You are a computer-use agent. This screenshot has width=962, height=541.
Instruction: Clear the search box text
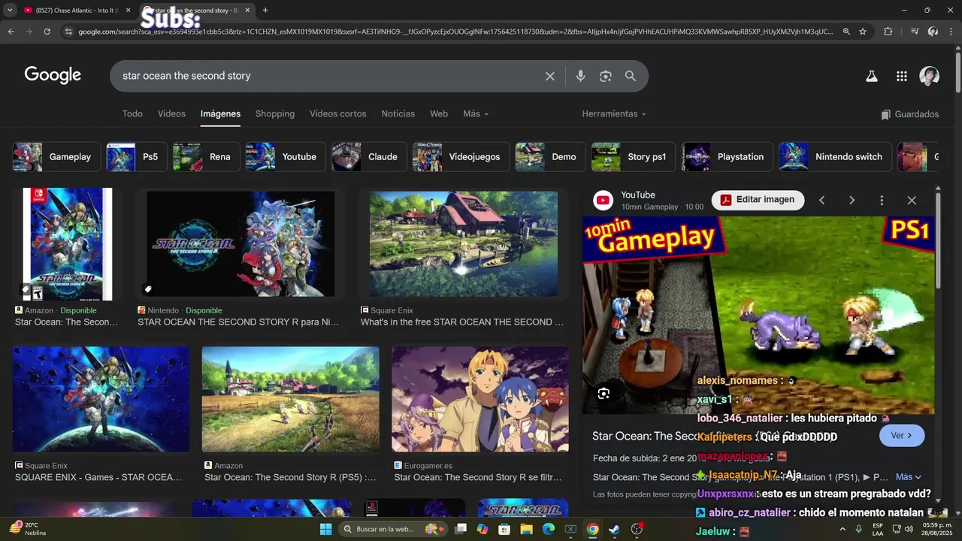tap(550, 76)
